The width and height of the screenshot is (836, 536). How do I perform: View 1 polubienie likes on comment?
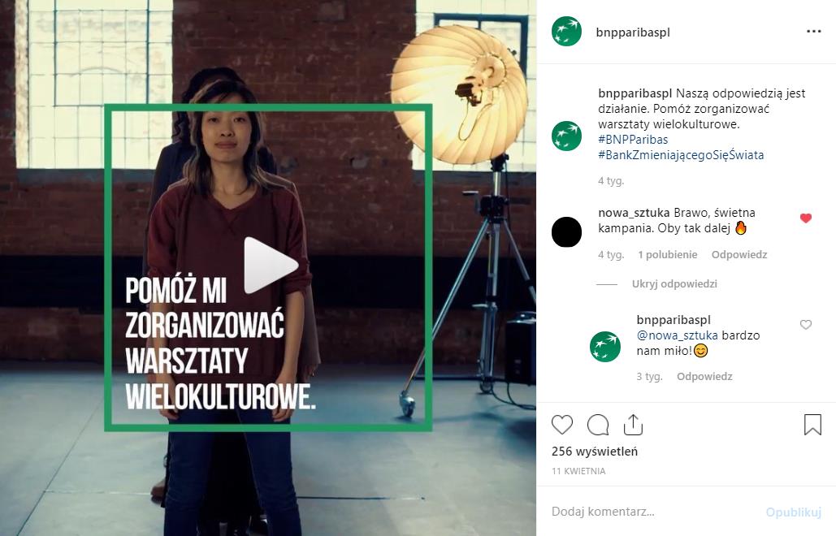tap(668, 255)
